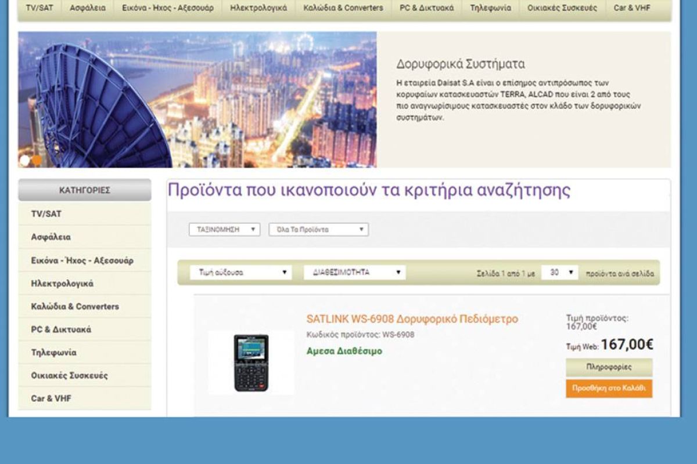Screen dimensions: 697x464
Task: Open the ΔΙΑΘΕΣΙΜΟΤΗΤΑ availability dropdown
Action: 354,272
